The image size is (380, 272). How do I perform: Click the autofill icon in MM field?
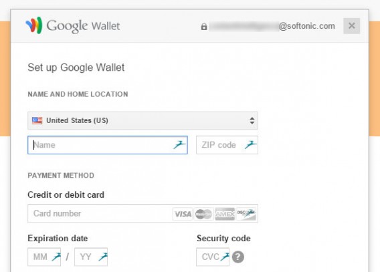[x=56, y=257]
